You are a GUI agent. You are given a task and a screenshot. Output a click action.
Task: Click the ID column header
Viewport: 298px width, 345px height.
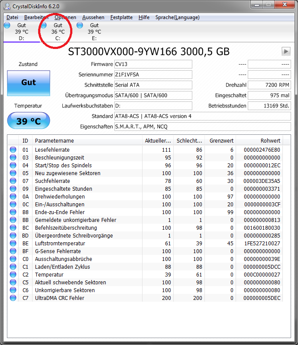tap(25, 140)
